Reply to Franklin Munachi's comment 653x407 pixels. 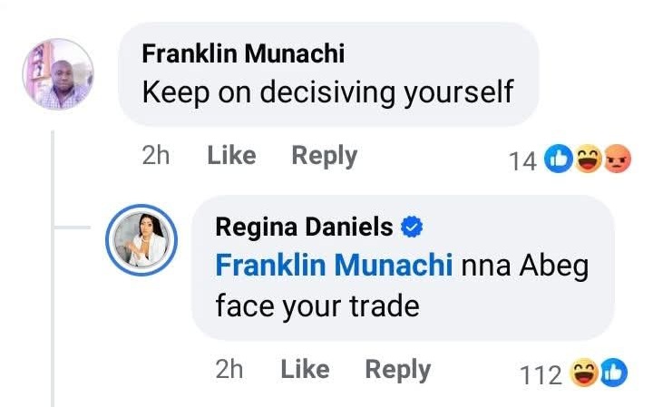click(x=324, y=156)
